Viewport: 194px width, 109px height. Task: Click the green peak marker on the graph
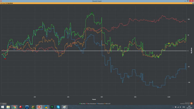point(92,13)
